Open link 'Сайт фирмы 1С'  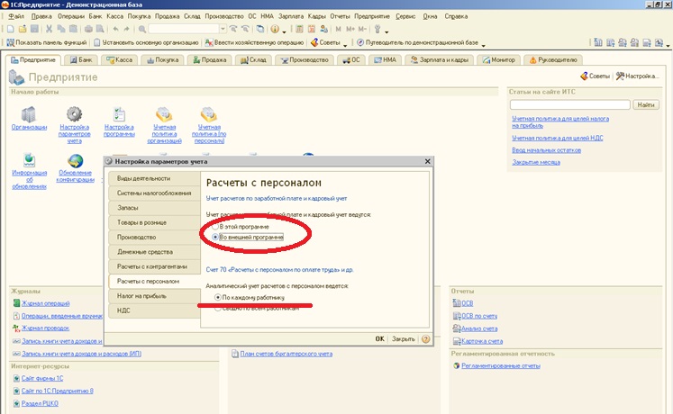42,378
